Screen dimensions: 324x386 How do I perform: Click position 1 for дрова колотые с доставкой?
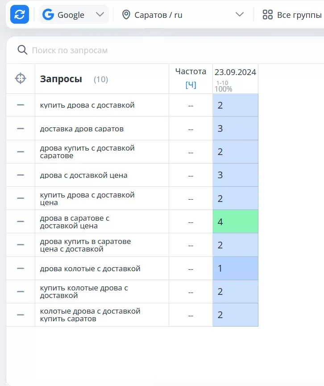(235, 269)
